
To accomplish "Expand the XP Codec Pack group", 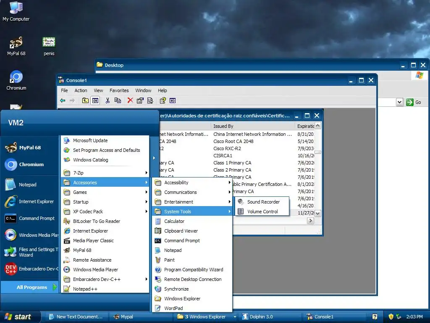I will (x=105, y=212).
